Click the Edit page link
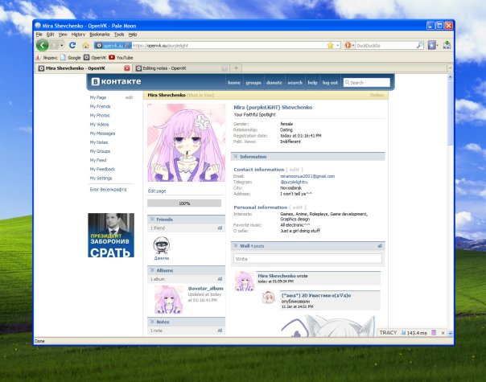This screenshot has height=382, width=486. [157, 191]
